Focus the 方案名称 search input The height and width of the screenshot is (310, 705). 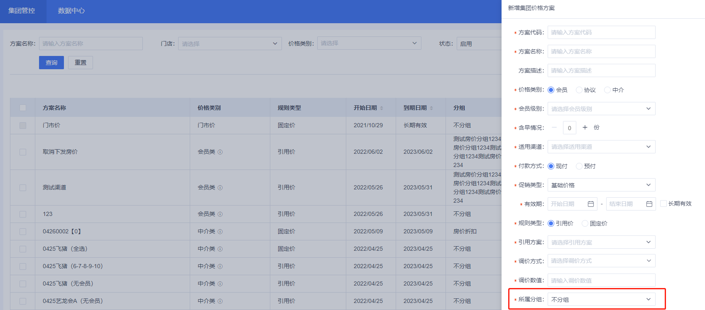(x=91, y=44)
